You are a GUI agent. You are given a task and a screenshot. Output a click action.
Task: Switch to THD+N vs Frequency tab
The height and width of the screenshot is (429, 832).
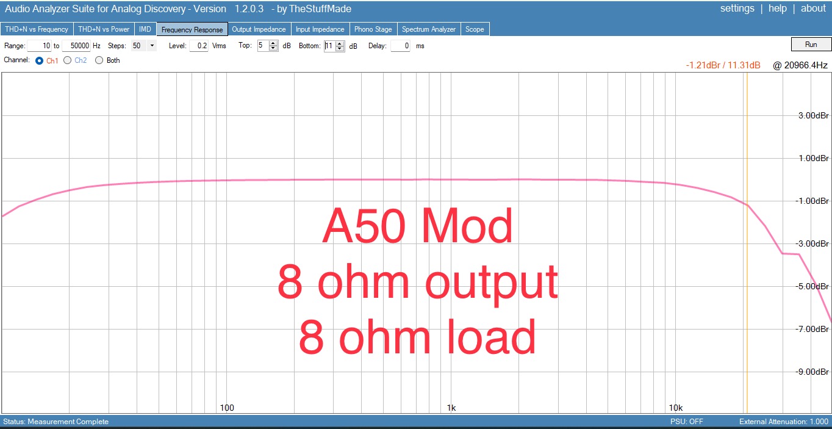37,29
